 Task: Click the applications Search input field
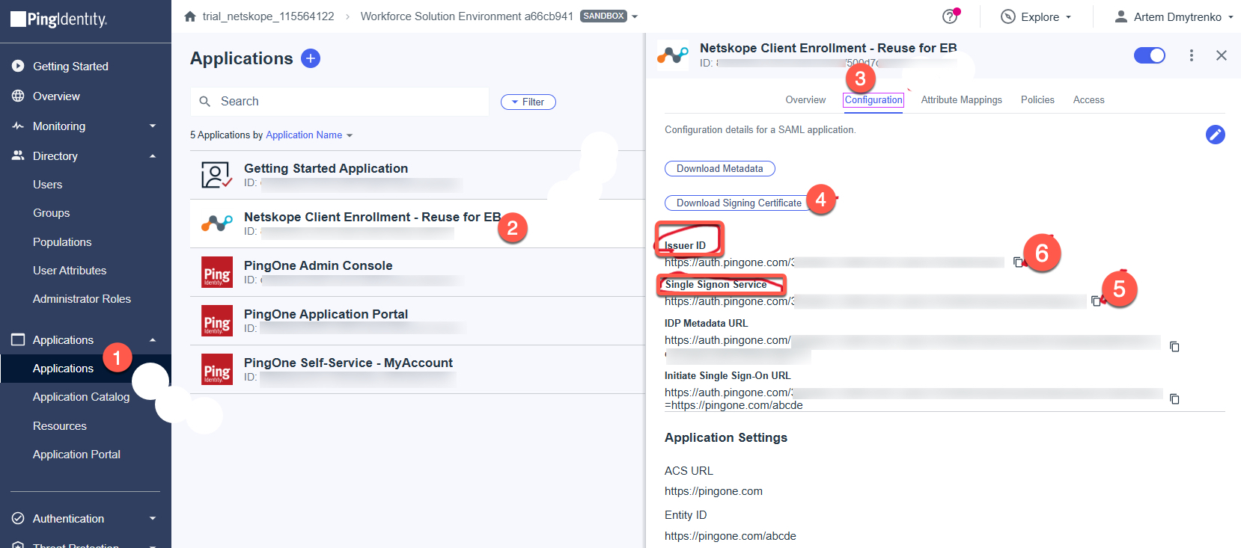(340, 102)
